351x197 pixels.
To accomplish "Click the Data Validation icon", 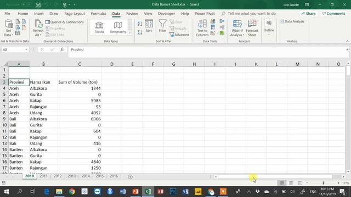I will pos(213,33).
